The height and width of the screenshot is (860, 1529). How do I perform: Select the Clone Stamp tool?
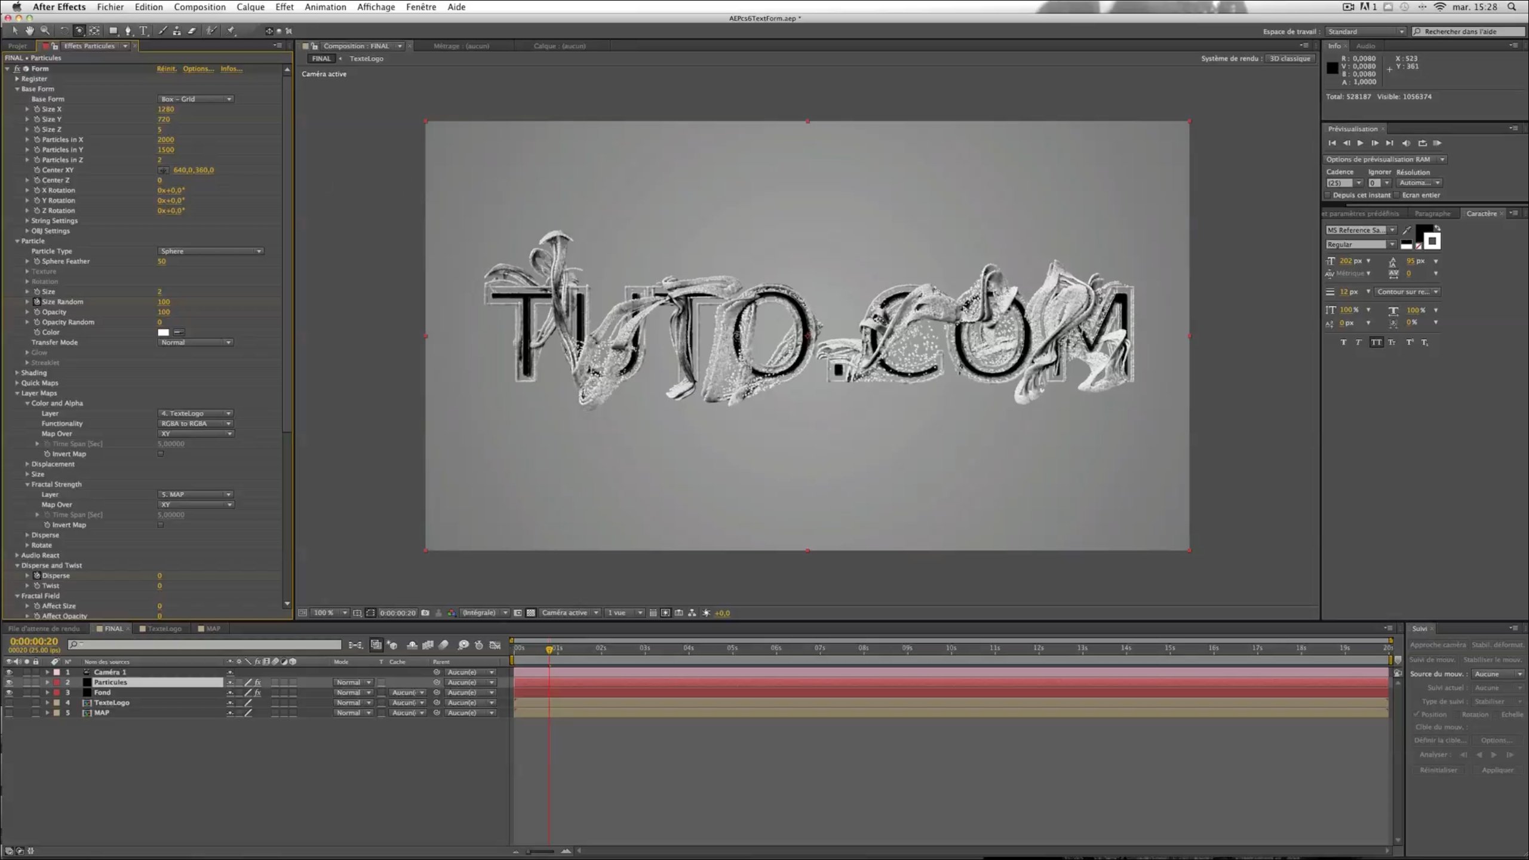177,30
